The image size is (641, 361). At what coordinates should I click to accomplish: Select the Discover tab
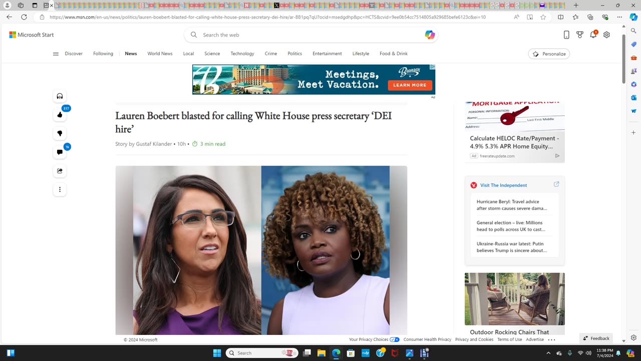74,54
